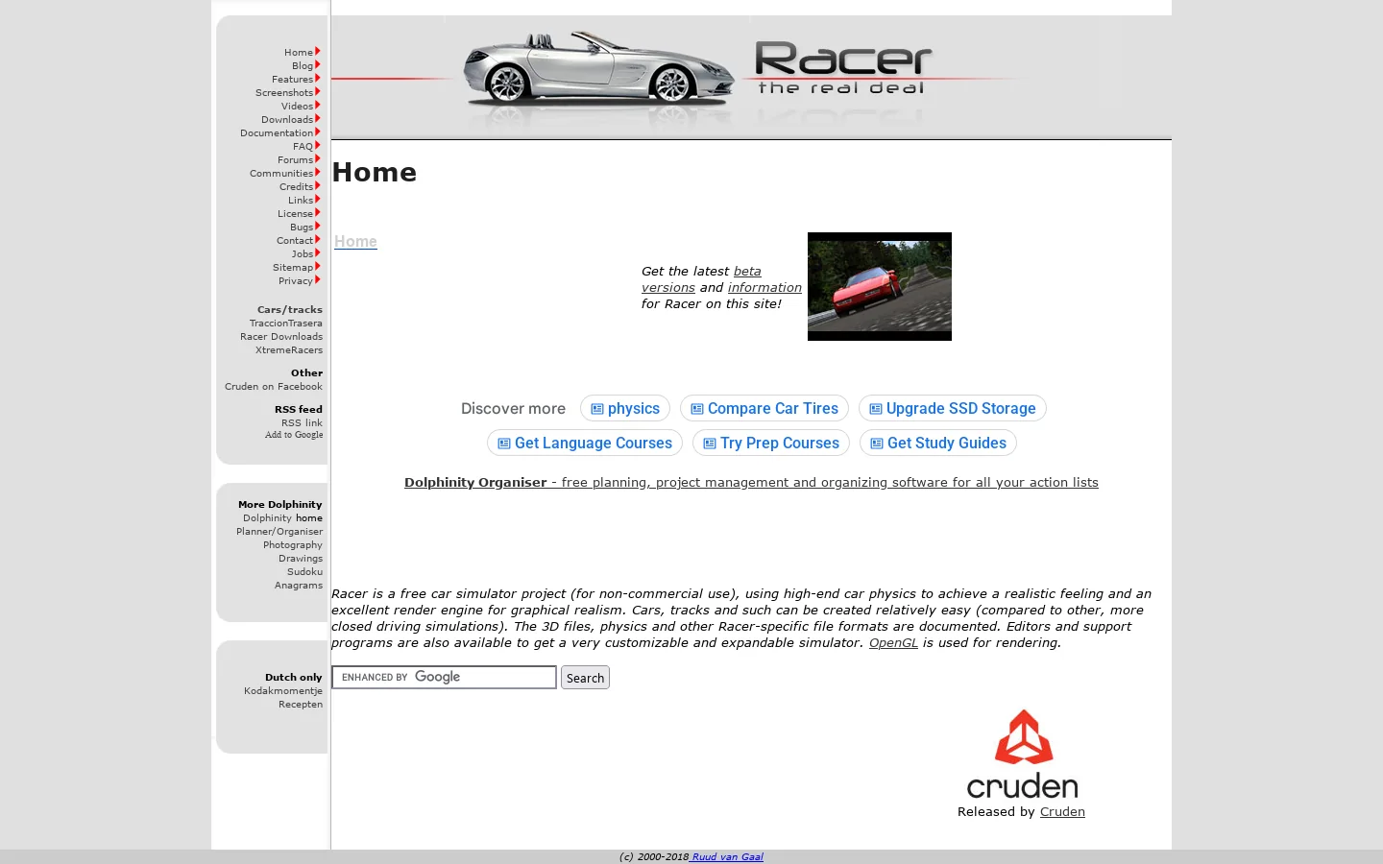
Task: Open the FAQ sidebar link
Action: click(303, 147)
